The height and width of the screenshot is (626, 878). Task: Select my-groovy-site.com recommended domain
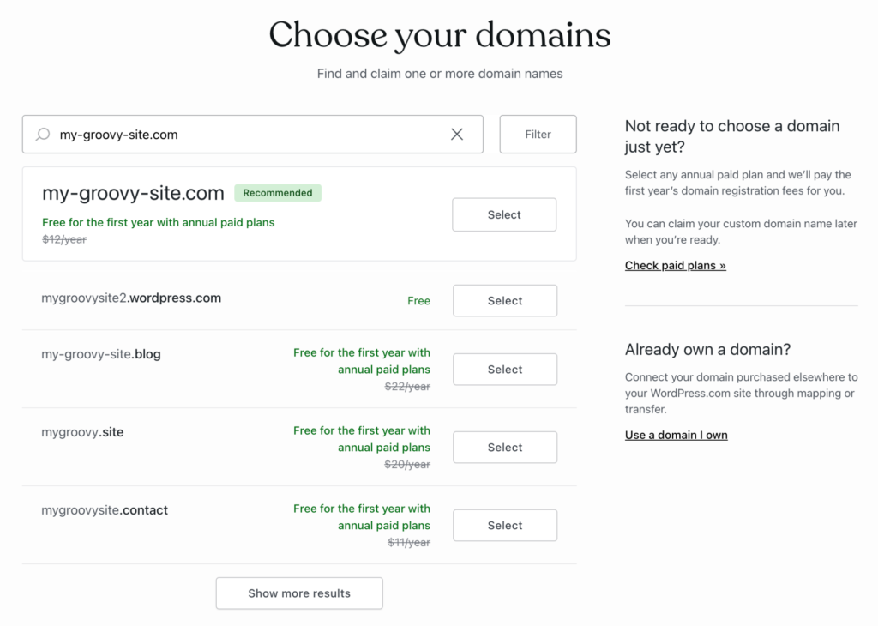point(504,215)
